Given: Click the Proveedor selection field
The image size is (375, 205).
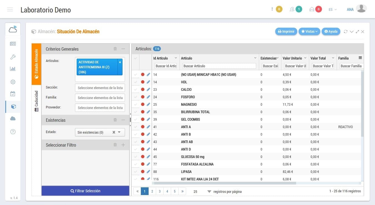Looking at the screenshot, I should coord(100,108).
